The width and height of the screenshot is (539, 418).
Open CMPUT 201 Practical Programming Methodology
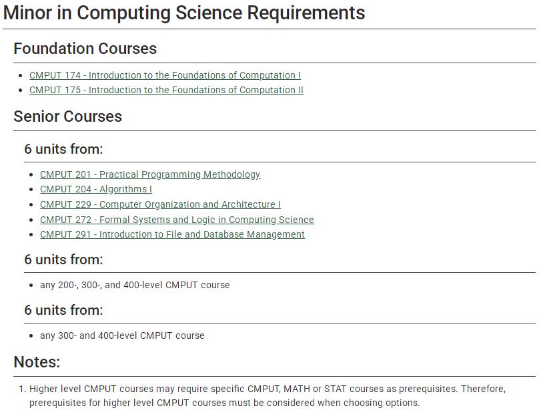pos(150,174)
